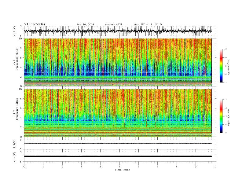This screenshot has width=242, height=187.
Task: Click time axis tick label "0"
Action: tap(24, 167)
